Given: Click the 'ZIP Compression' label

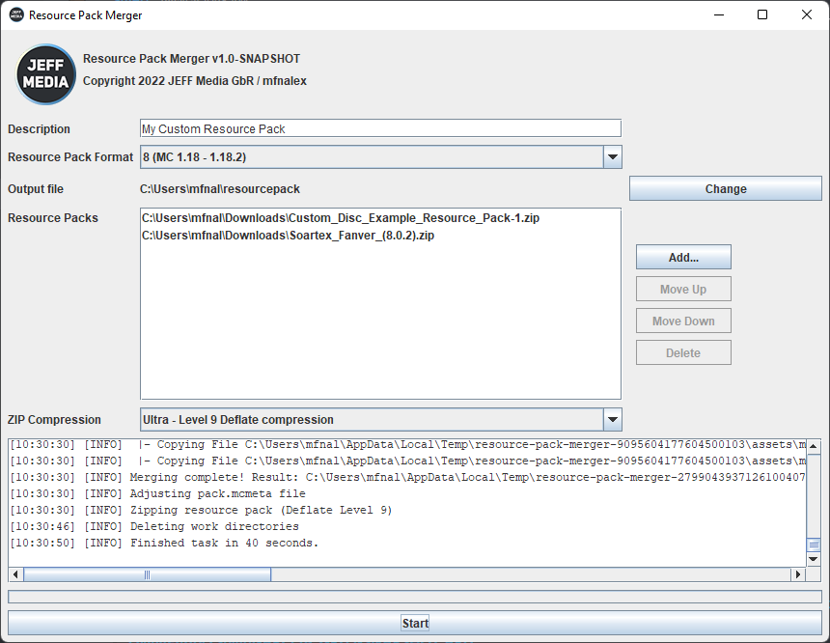Looking at the screenshot, I should pyautogui.click(x=54, y=419).
